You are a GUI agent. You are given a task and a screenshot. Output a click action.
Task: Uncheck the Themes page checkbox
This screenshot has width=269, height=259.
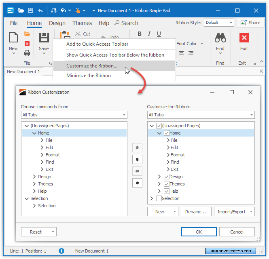click(167, 184)
